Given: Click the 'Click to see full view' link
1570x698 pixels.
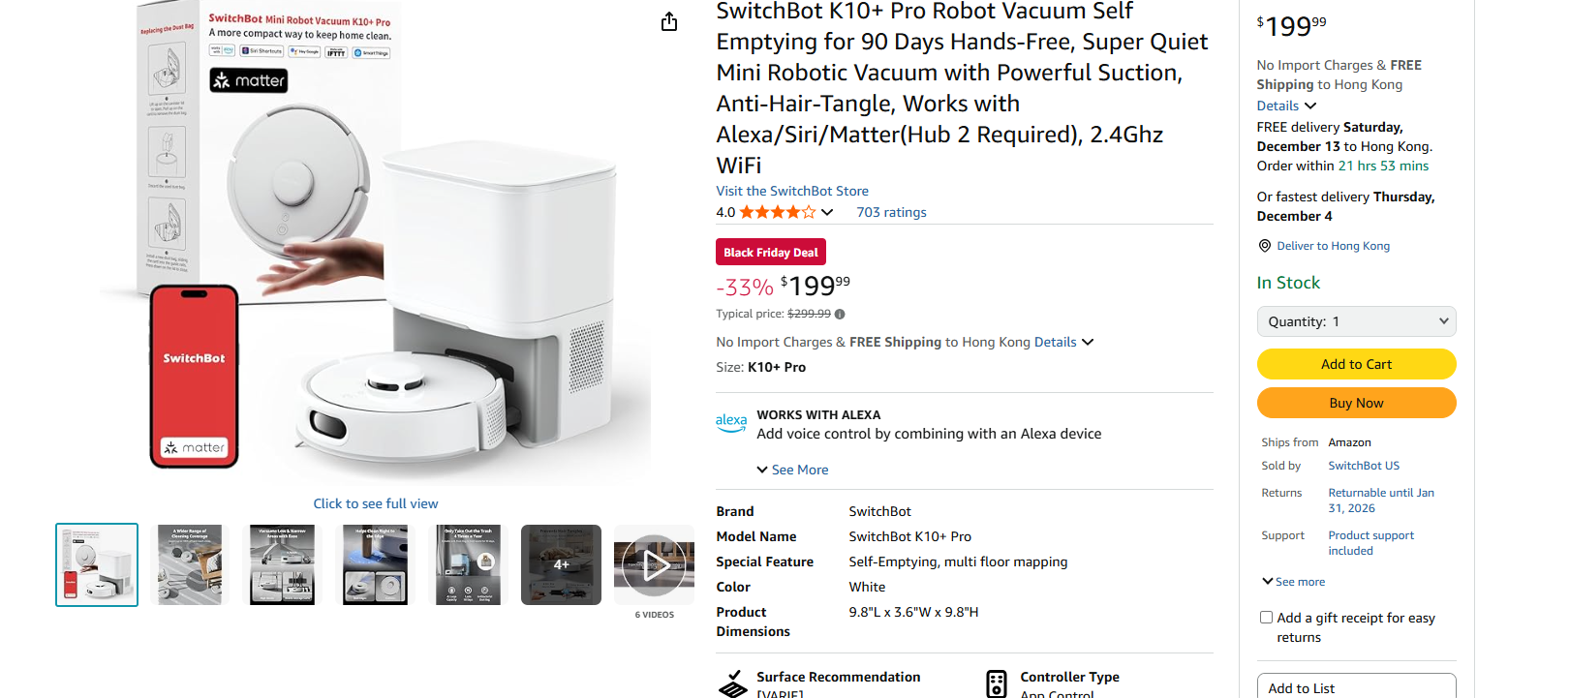Looking at the screenshot, I should click(x=376, y=503).
